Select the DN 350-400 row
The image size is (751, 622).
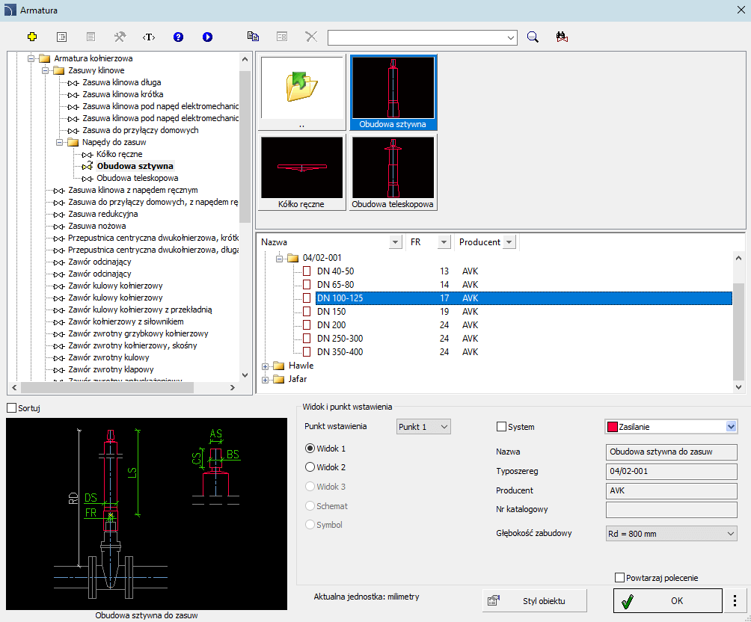point(524,351)
